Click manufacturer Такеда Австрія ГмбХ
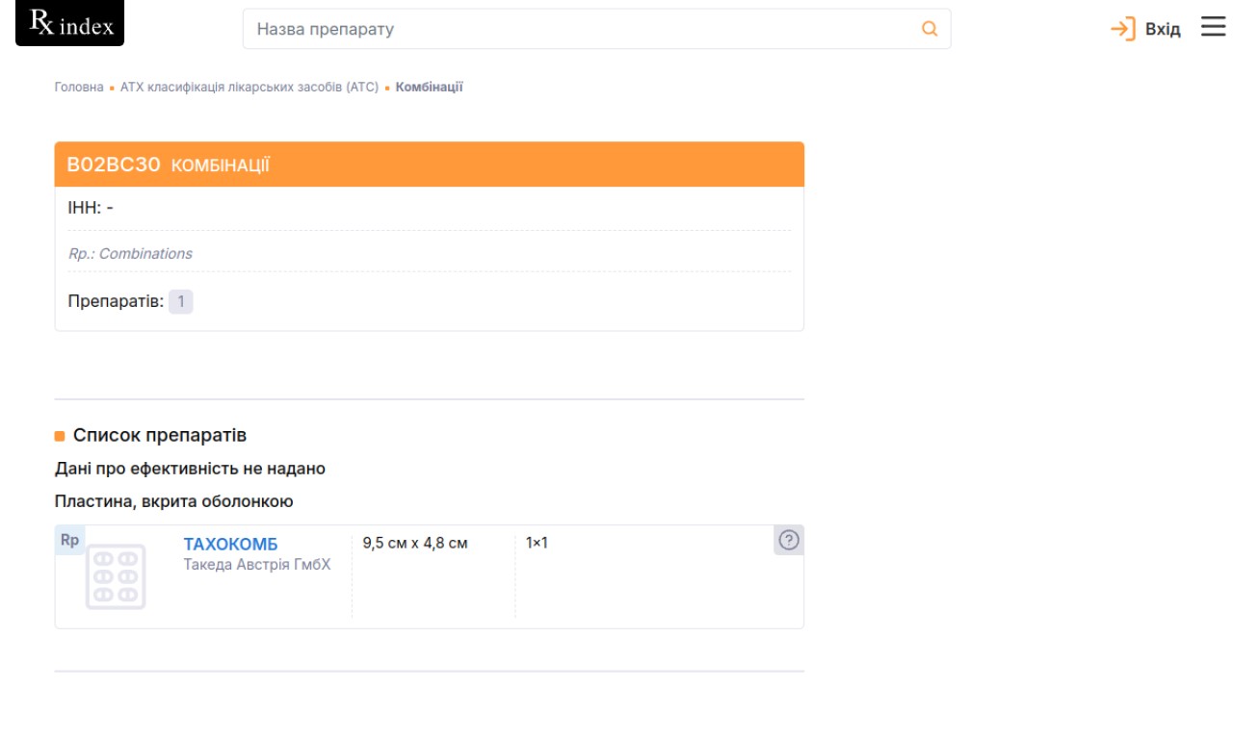 tap(257, 565)
